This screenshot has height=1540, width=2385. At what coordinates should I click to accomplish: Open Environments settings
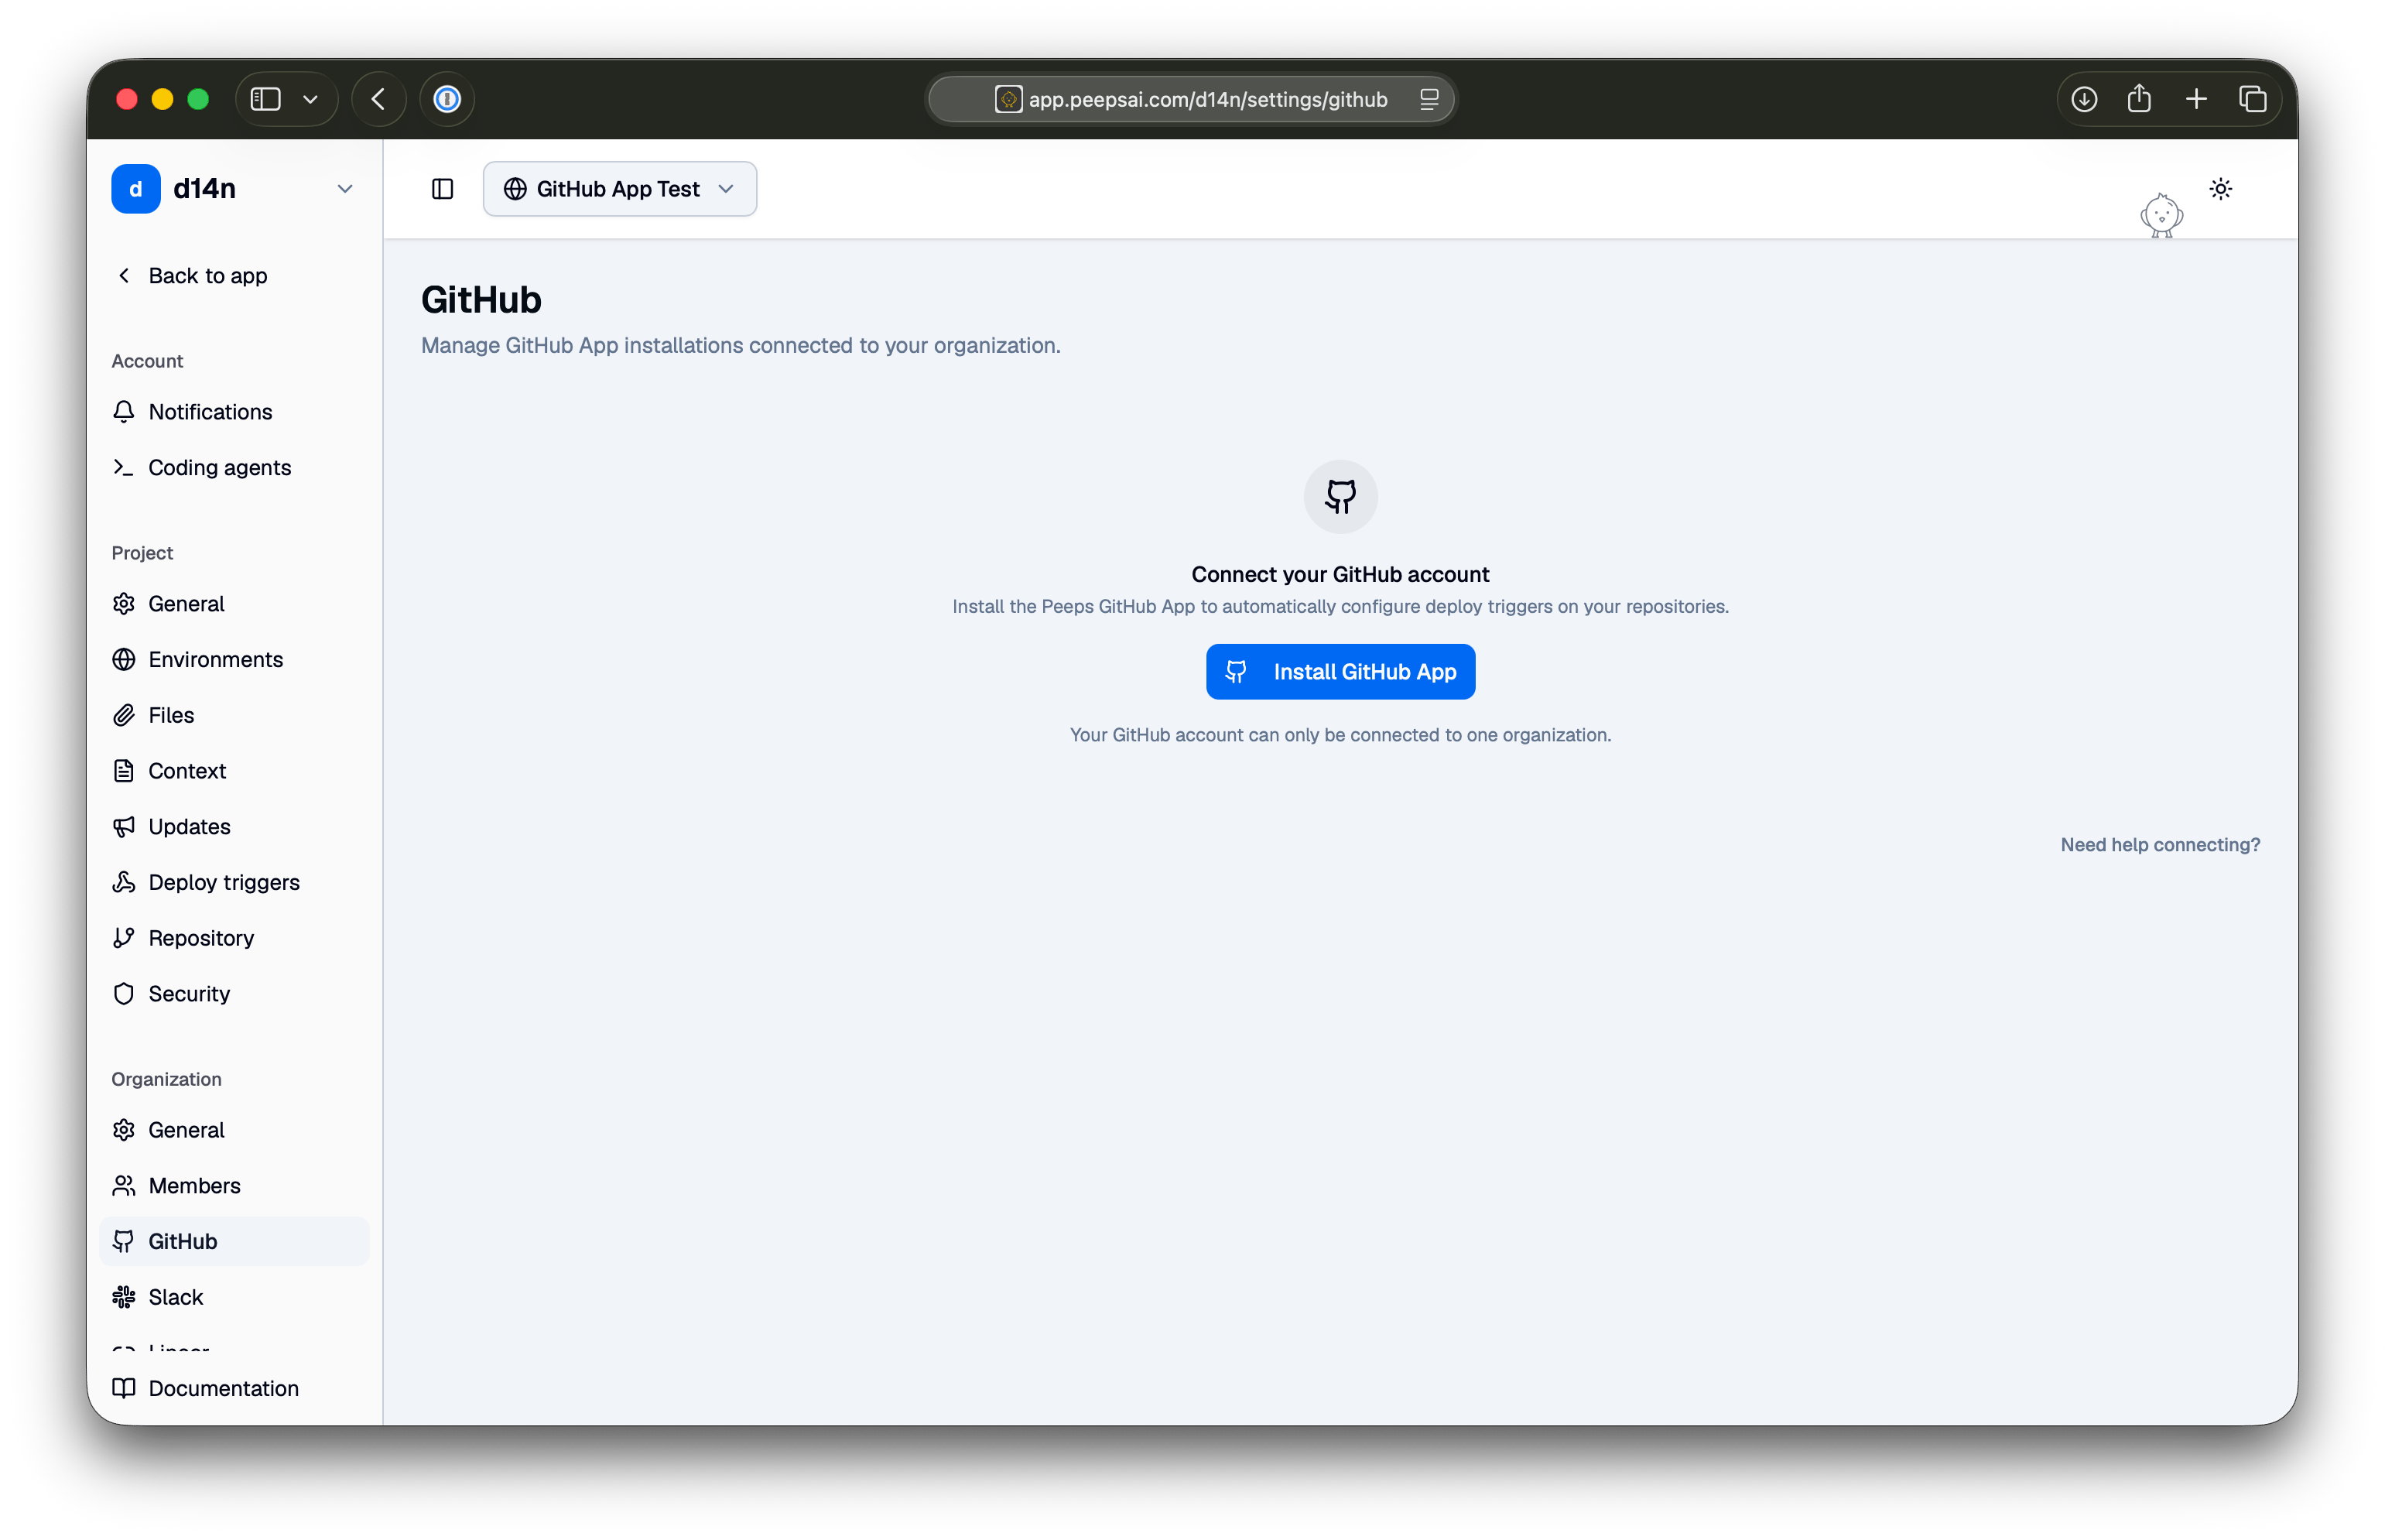pyautogui.click(x=234, y=659)
